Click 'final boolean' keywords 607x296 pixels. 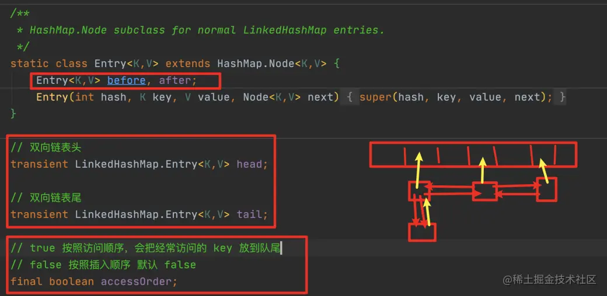tap(53, 281)
